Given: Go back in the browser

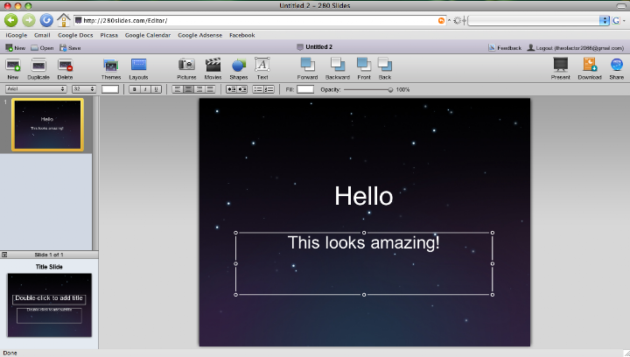Looking at the screenshot, I should (11, 20).
